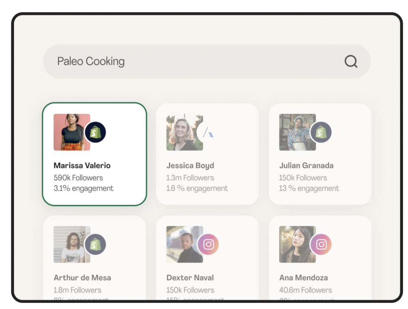Choose the Arthur de Mesa name

[82, 278]
